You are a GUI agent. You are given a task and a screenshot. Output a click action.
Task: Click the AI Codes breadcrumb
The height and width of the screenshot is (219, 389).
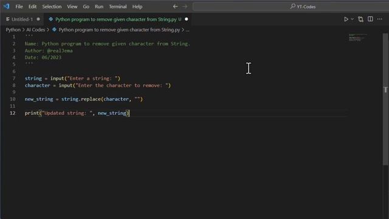36,30
